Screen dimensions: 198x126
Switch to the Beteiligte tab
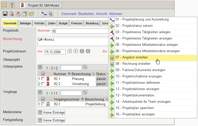pyautogui.click(x=26, y=23)
